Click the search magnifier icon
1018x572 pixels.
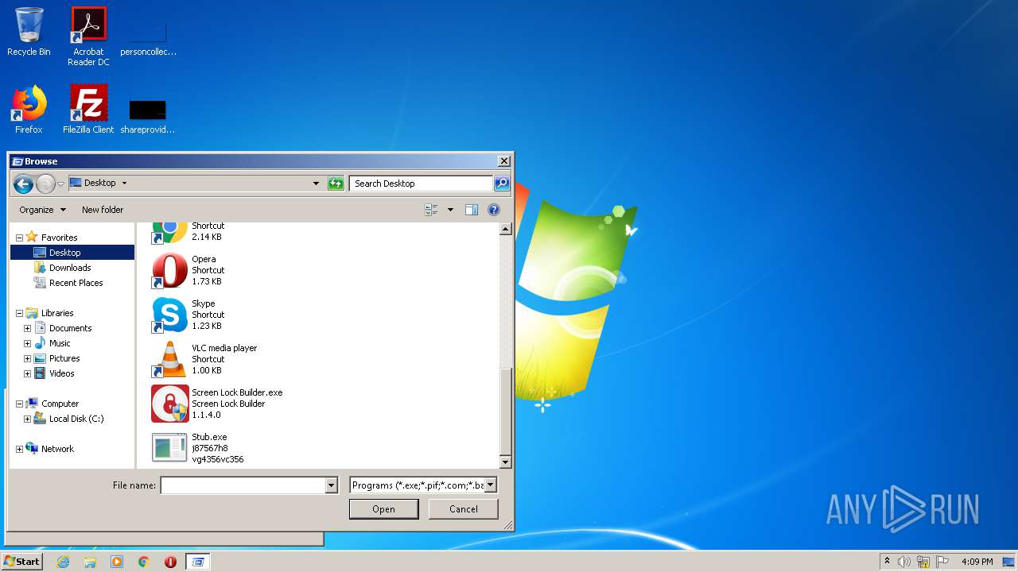pyautogui.click(x=501, y=184)
